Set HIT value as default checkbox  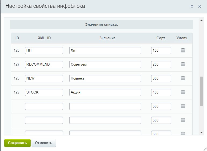click(x=183, y=50)
